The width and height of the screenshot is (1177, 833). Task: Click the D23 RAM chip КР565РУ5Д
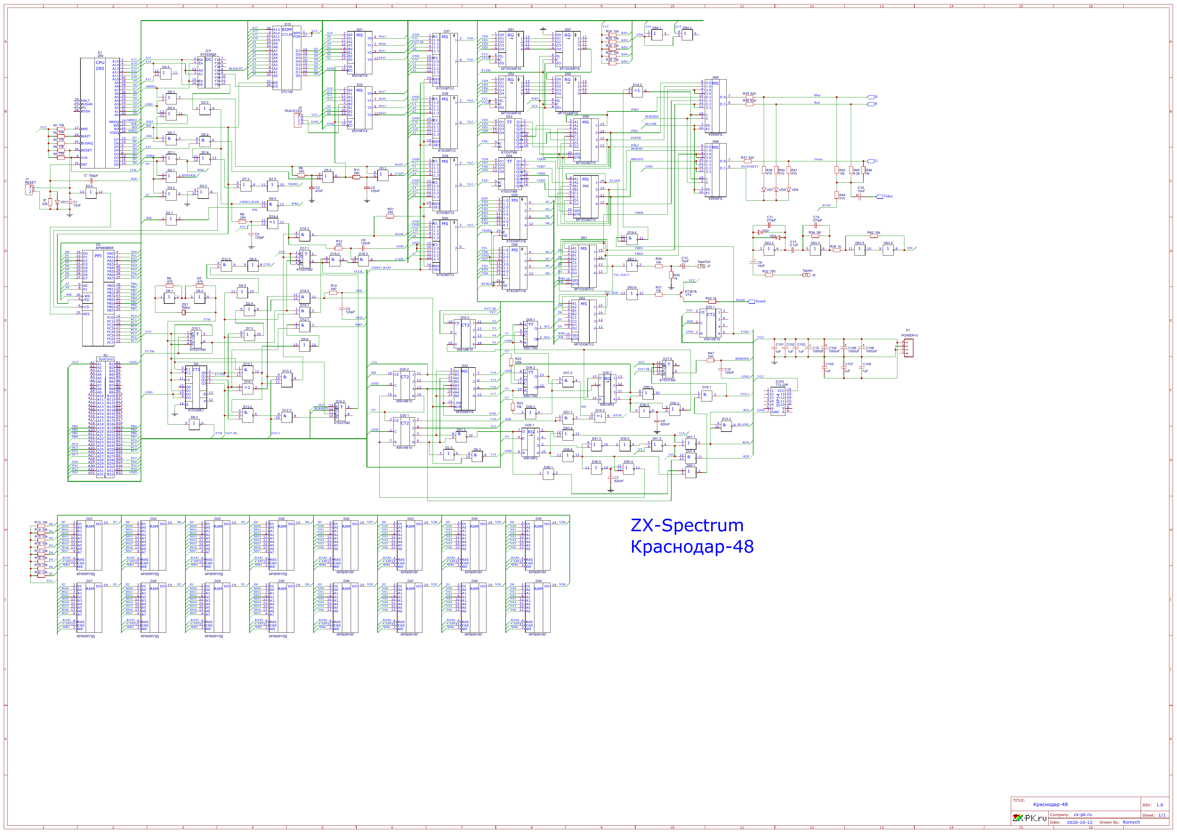coord(89,545)
